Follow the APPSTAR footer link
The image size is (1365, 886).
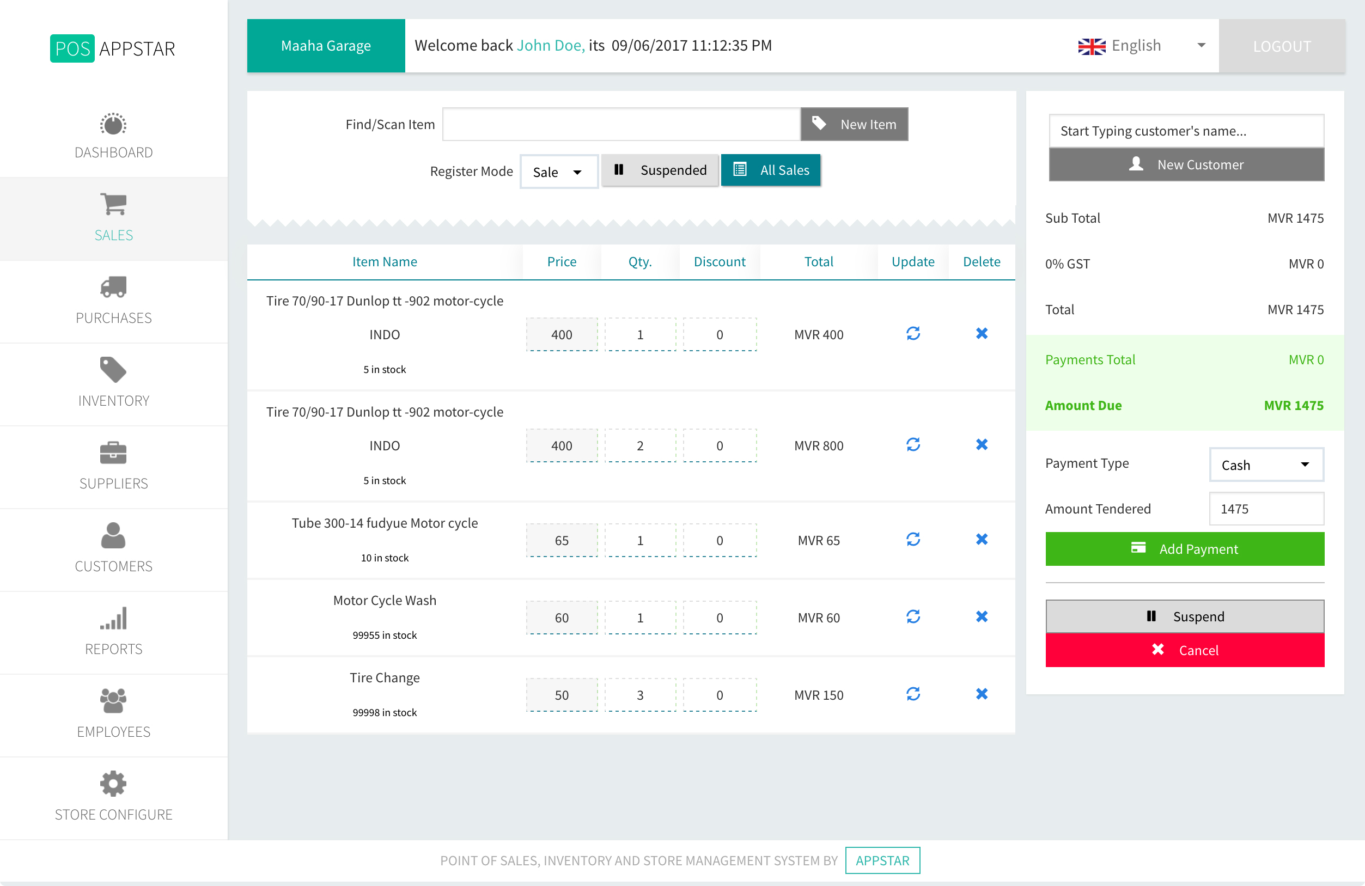882,860
